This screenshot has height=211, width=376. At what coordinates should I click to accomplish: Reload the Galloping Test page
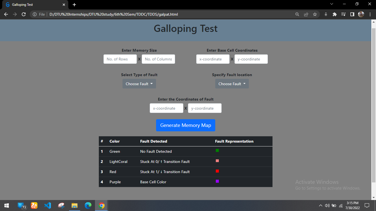click(x=23, y=14)
